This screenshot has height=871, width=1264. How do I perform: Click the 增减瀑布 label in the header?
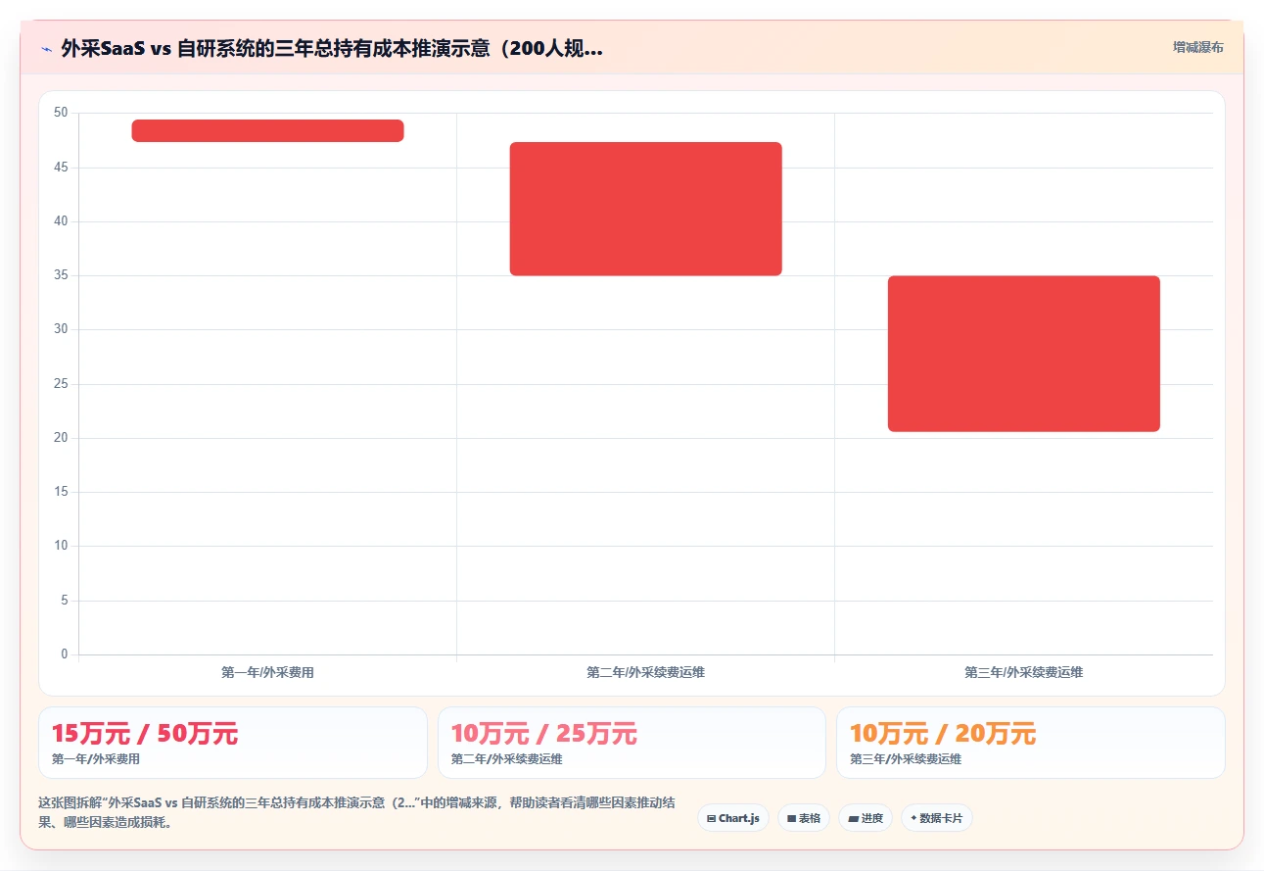click(1197, 47)
